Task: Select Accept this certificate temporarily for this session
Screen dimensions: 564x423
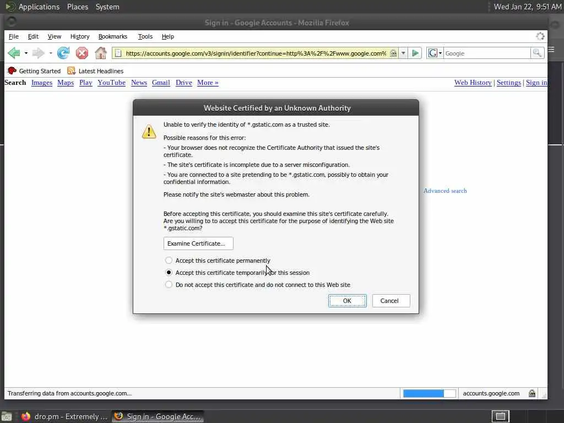Action: pyautogui.click(x=169, y=272)
